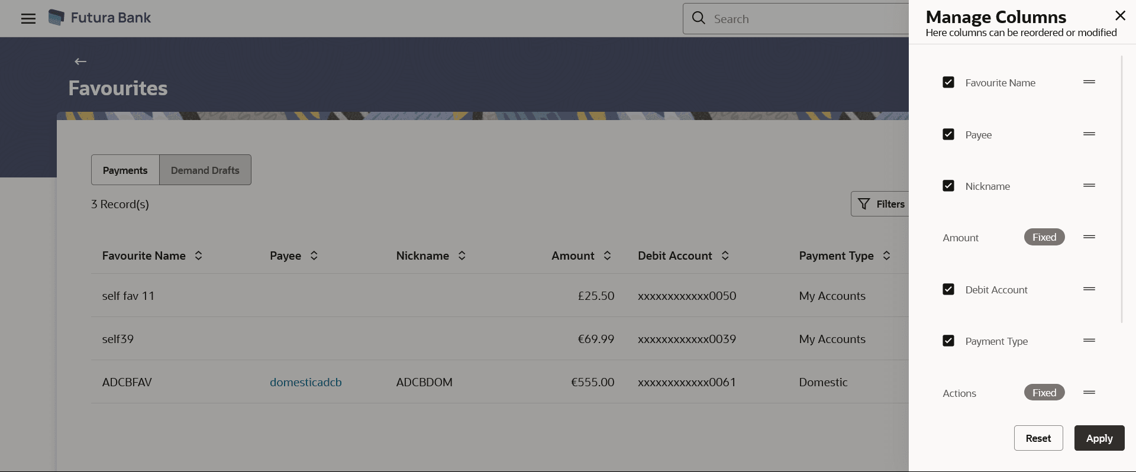Click the Futura Bank logo
This screenshot has height=472, width=1136.
pos(99,18)
